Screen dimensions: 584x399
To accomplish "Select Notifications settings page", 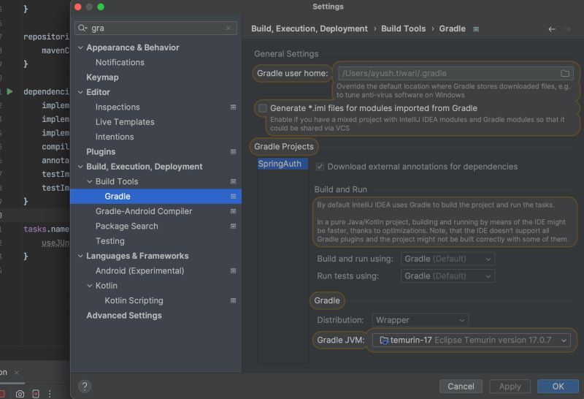I will click(x=120, y=62).
